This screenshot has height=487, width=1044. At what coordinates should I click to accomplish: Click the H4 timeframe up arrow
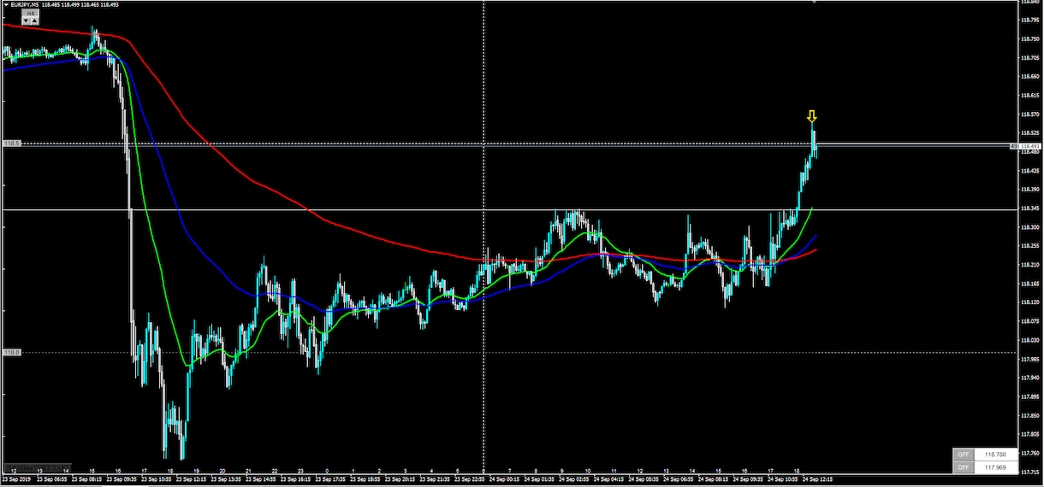click(x=34, y=21)
